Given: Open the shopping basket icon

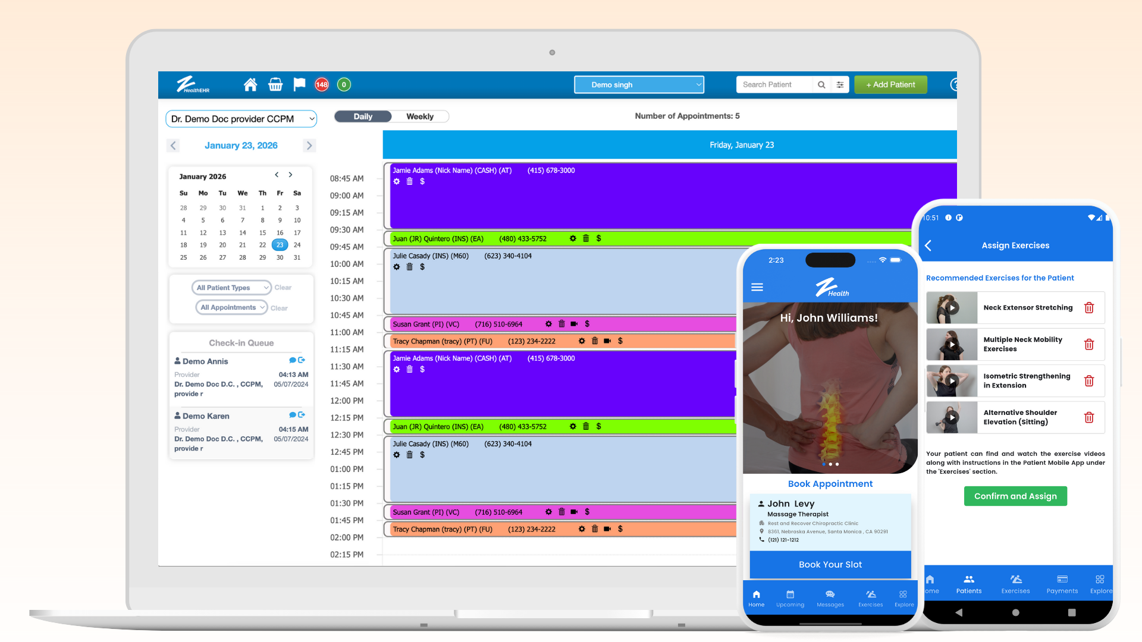Looking at the screenshot, I should point(275,85).
